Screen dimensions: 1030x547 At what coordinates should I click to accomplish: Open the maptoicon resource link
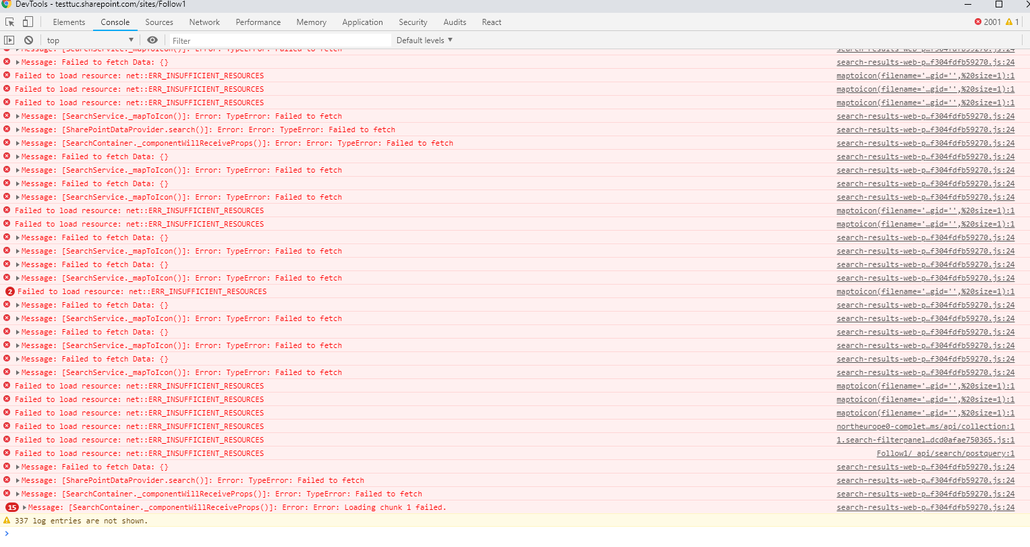pos(926,75)
